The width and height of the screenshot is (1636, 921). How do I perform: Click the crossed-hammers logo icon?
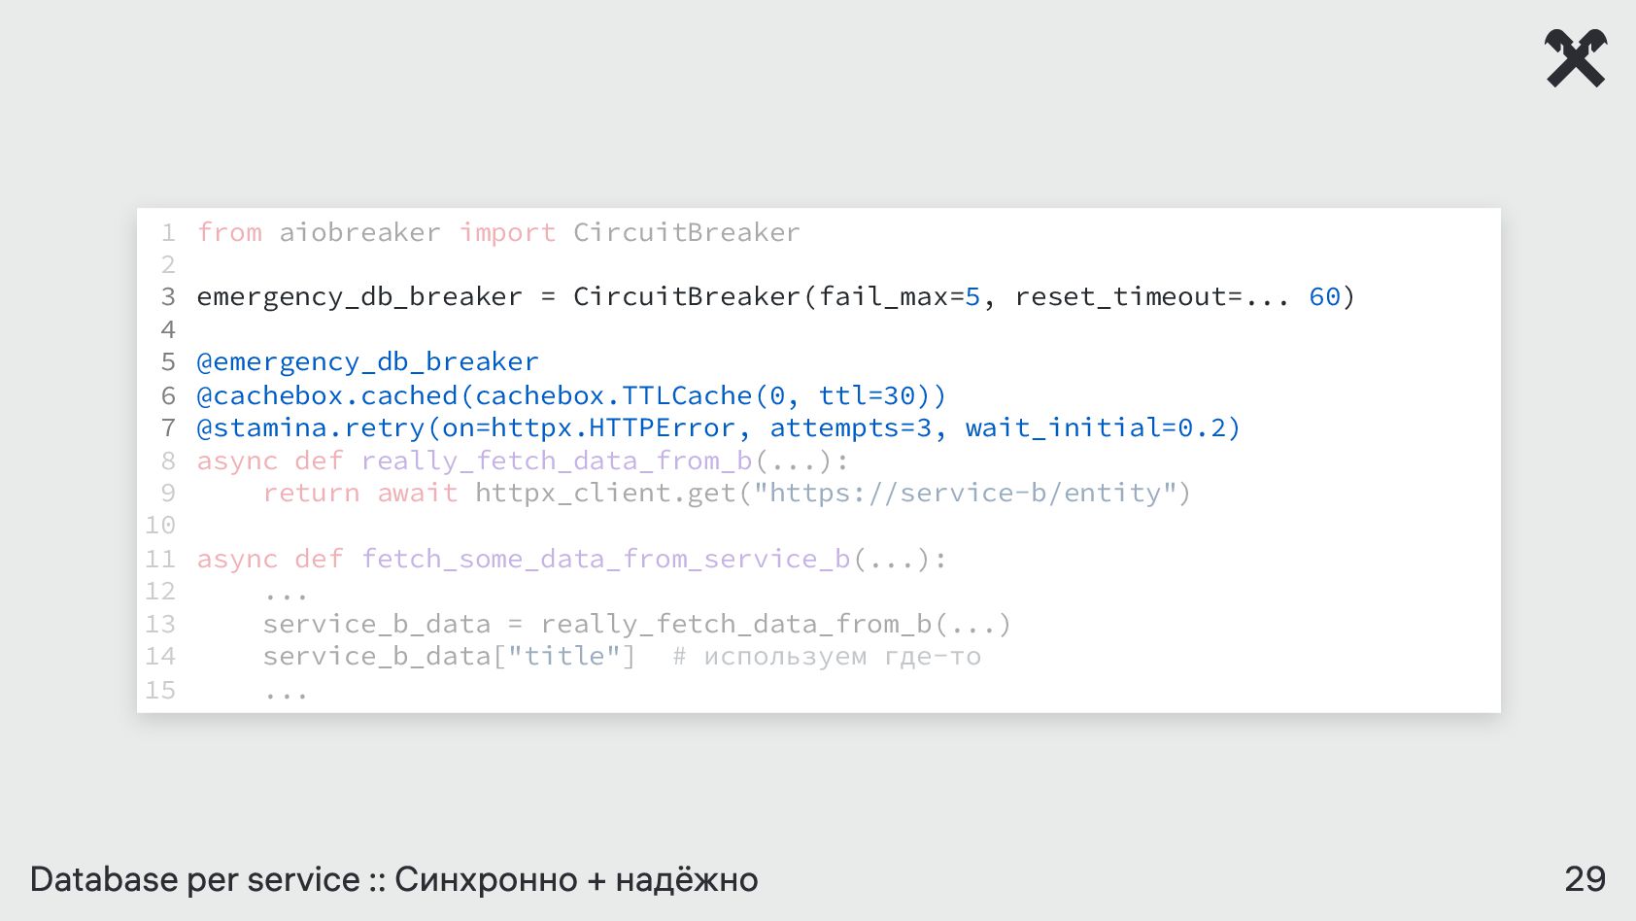[x=1576, y=58]
